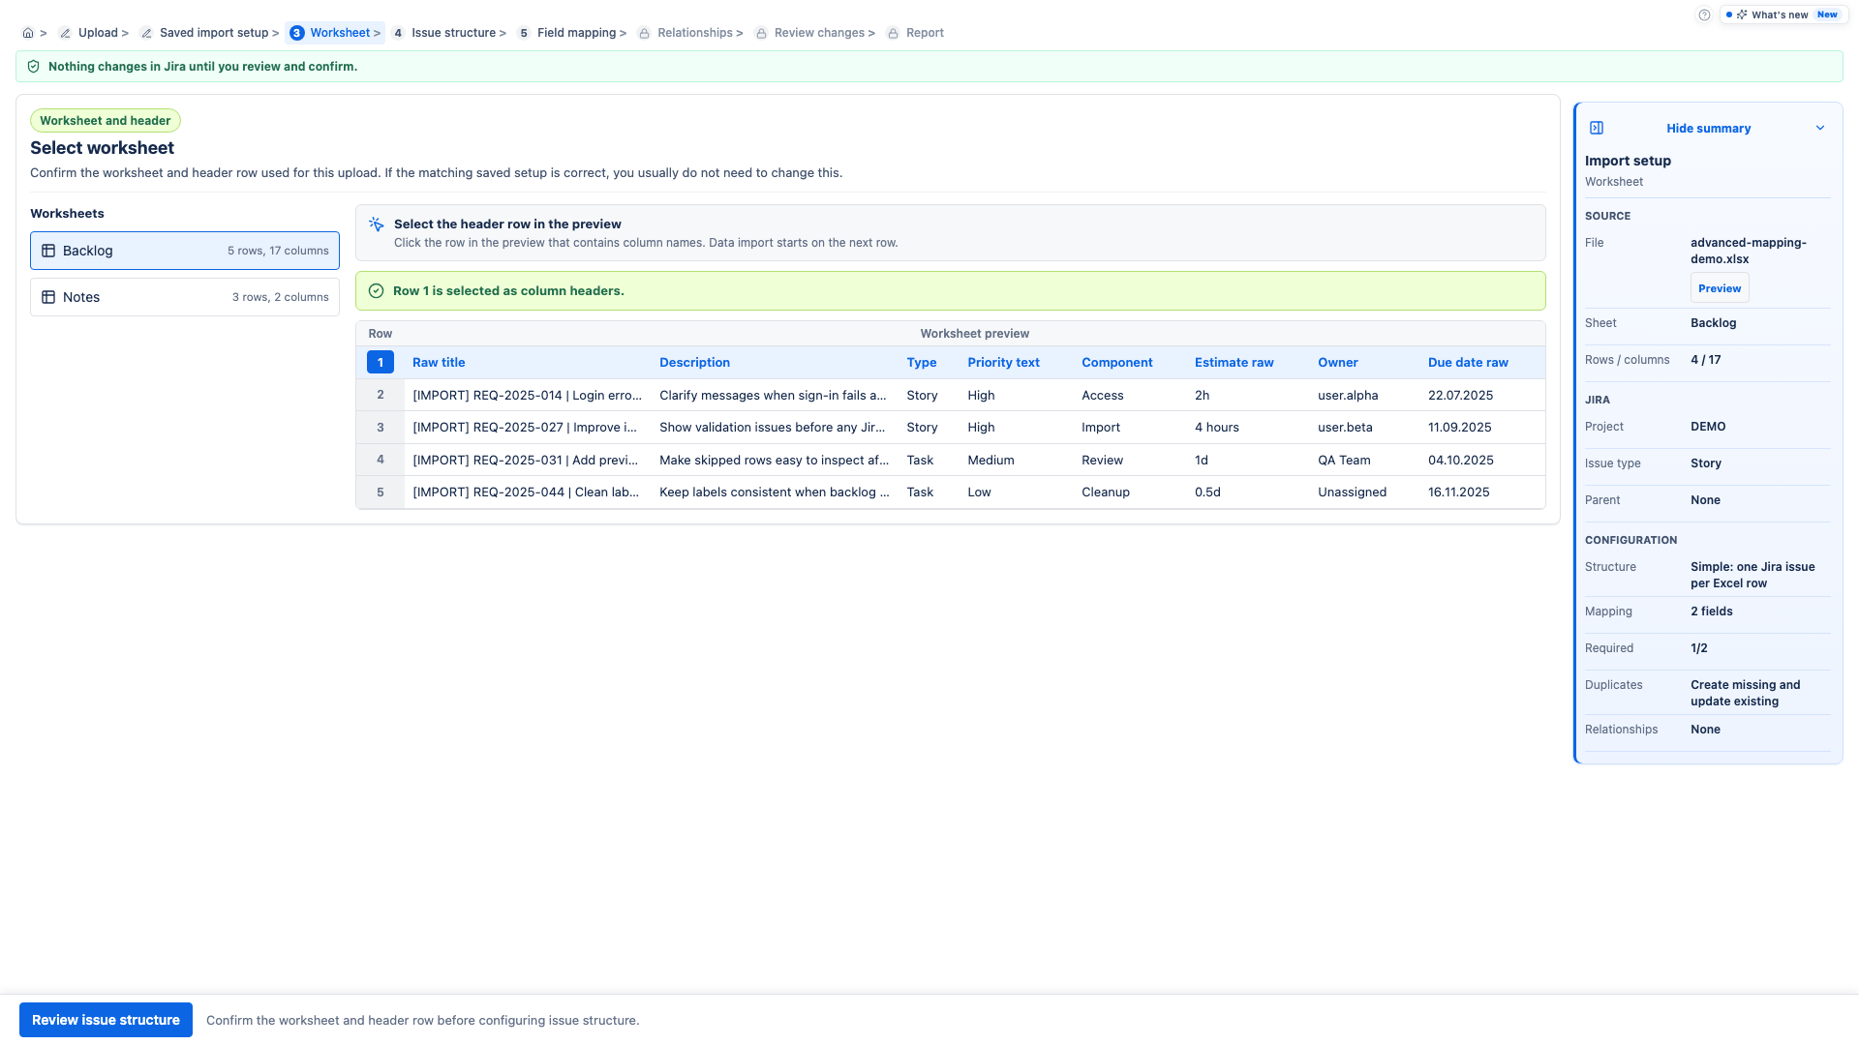Click the Preview button for the file
This screenshot has height=1045, width=1859.
[1720, 288]
